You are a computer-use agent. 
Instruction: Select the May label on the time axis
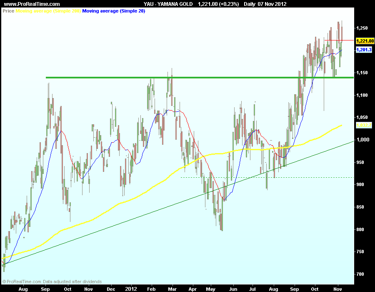[211, 289]
